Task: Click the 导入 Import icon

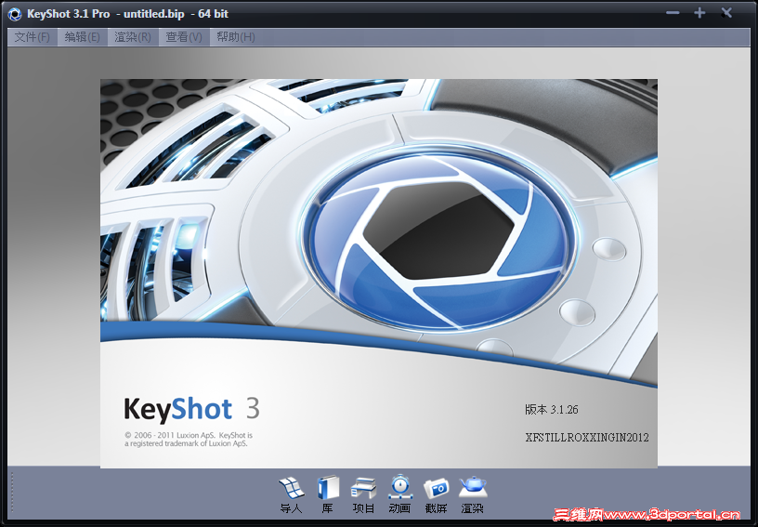Action: point(291,494)
